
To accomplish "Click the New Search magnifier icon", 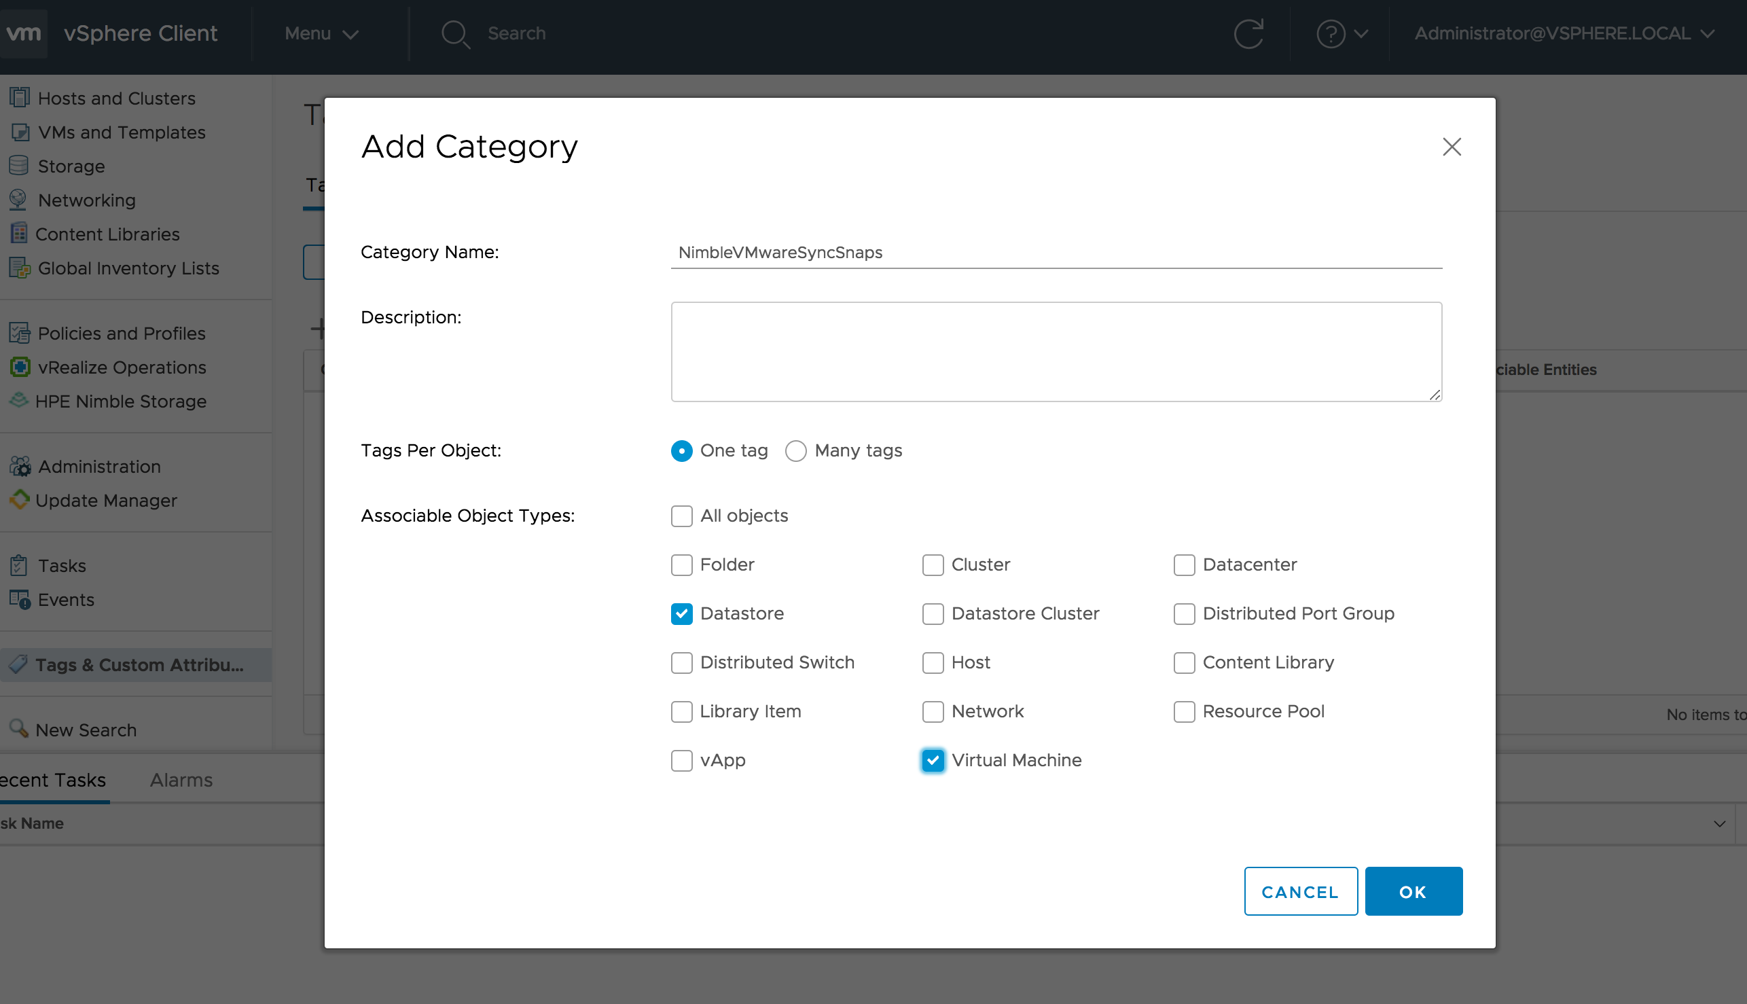I will coord(19,729).
